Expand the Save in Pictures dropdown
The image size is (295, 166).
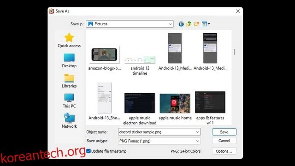(130, 24)
